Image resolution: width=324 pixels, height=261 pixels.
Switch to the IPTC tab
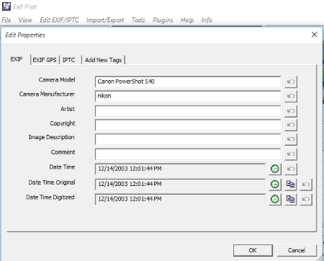pyautogui.click(x=69, y=60)
